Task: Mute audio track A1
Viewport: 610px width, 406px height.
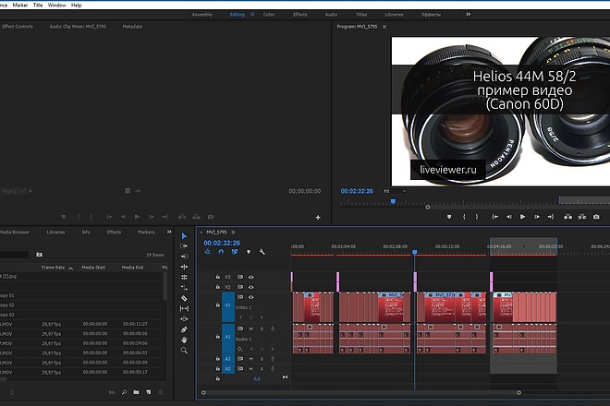Action: [x=250, y=328]
